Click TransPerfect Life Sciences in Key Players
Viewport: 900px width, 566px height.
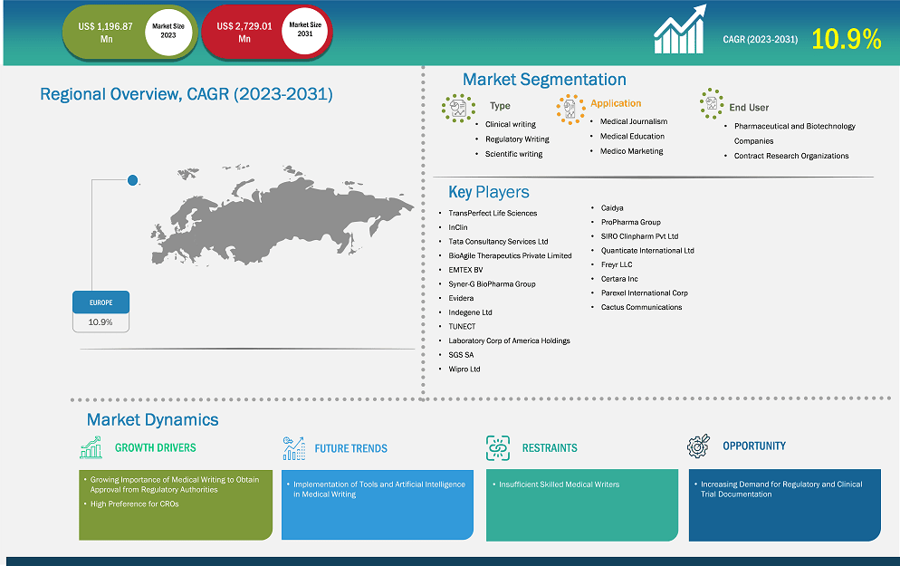point(493,213)
